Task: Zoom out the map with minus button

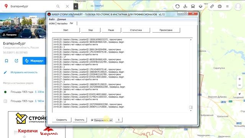Action: tap(240, 85)
